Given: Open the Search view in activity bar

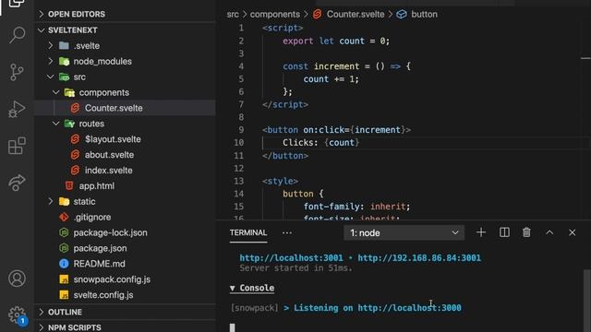Looking at the screenshot, I should (17, 35).
